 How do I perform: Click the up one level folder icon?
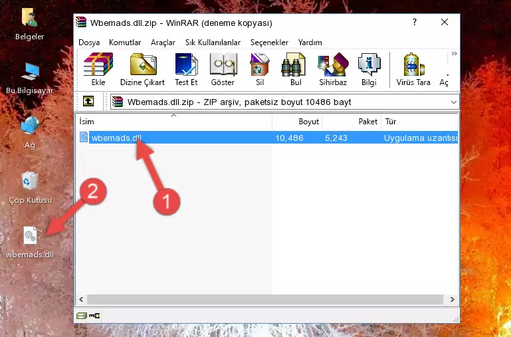[x=88, y=101]
